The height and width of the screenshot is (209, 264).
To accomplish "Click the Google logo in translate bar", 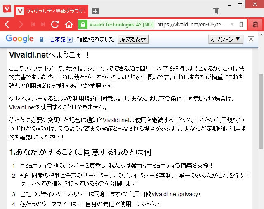I will coord(19,39).
